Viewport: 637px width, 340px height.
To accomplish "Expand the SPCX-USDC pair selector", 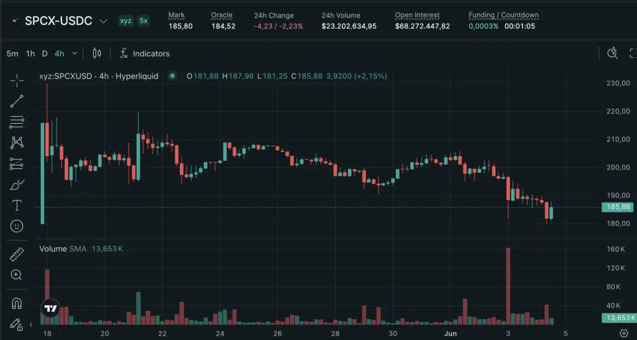I will tap(103, 21).
